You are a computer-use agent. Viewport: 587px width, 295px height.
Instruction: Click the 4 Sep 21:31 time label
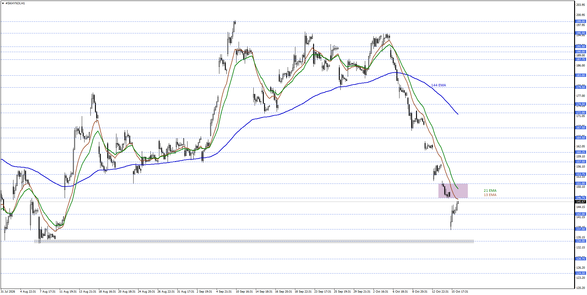(224, 292)
